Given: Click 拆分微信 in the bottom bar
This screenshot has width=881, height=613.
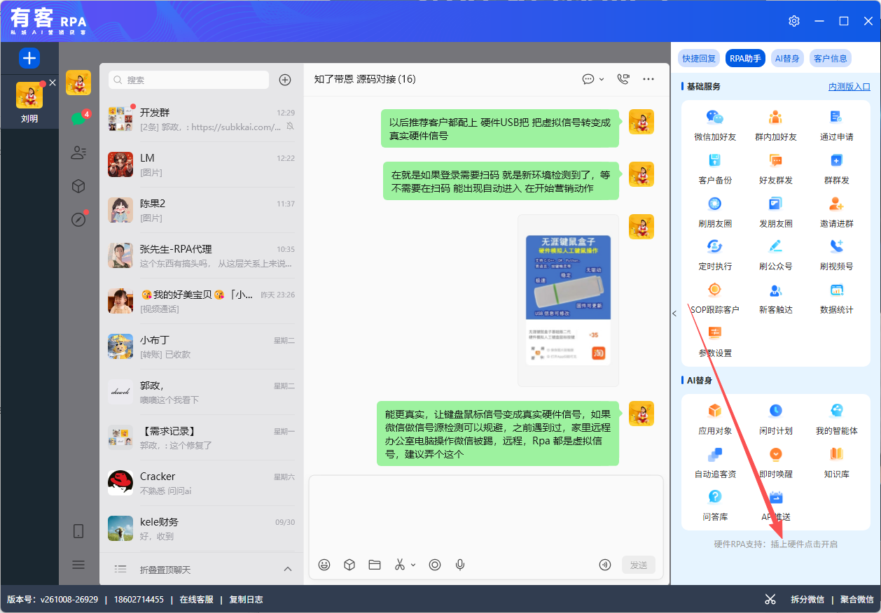Looking at the screenshot, I should coord(807,600).
